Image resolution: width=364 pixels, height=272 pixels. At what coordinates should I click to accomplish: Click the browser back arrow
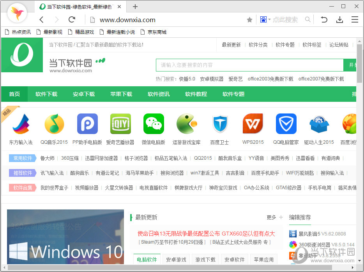coord(42,20)
